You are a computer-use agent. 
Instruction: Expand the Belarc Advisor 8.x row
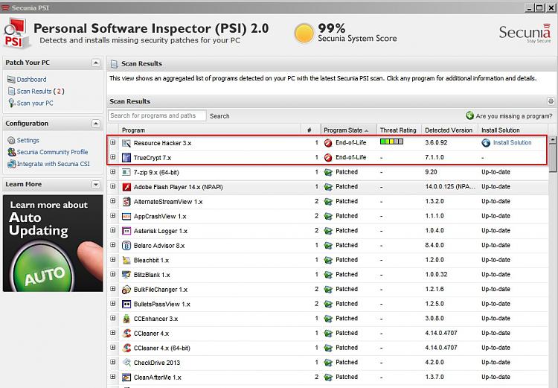[x=113, y=245]
